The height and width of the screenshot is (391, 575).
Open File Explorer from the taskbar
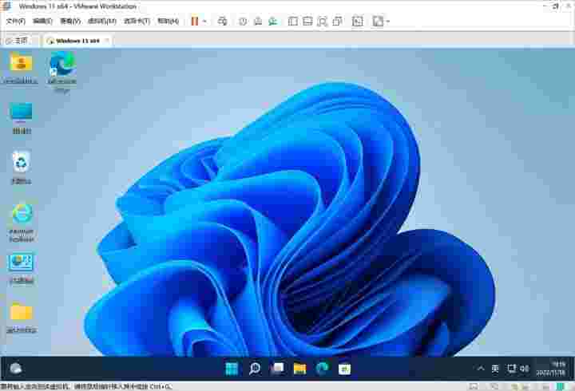click(299, 368)
